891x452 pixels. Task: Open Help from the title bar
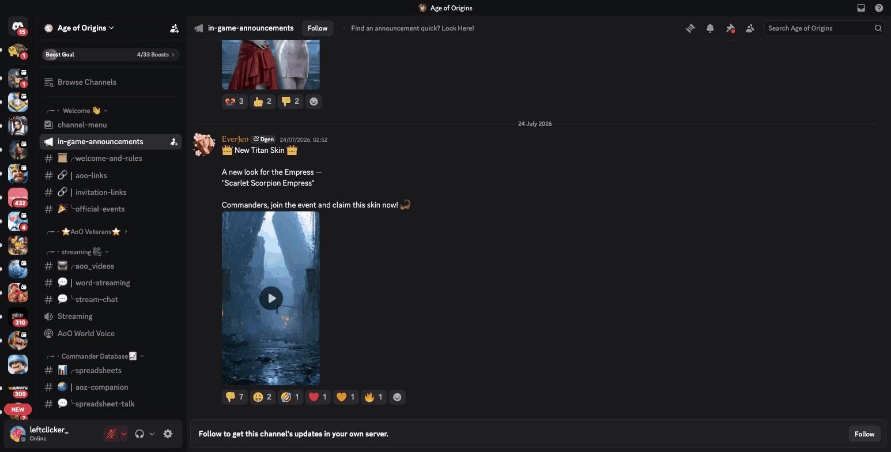[x=879, y=8]
